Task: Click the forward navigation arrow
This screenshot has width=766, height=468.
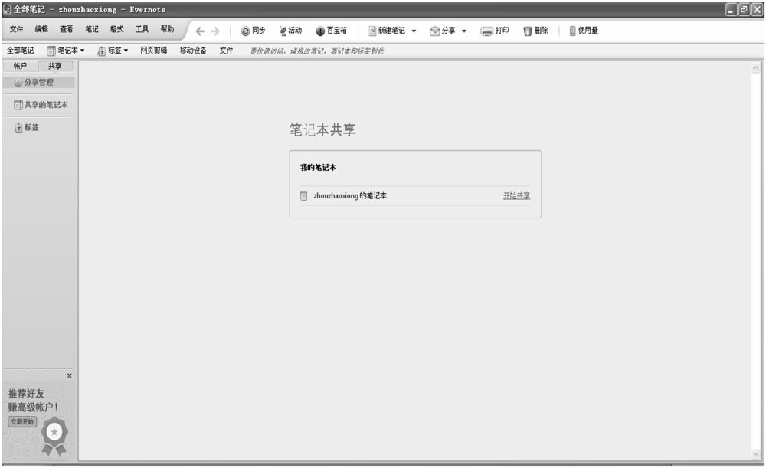Action: click(x=215, y=31)
